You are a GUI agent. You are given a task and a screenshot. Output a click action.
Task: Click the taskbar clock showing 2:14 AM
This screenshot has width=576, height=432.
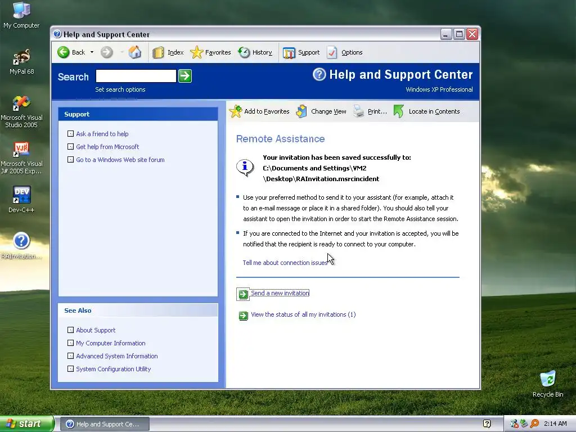point(555,424)
